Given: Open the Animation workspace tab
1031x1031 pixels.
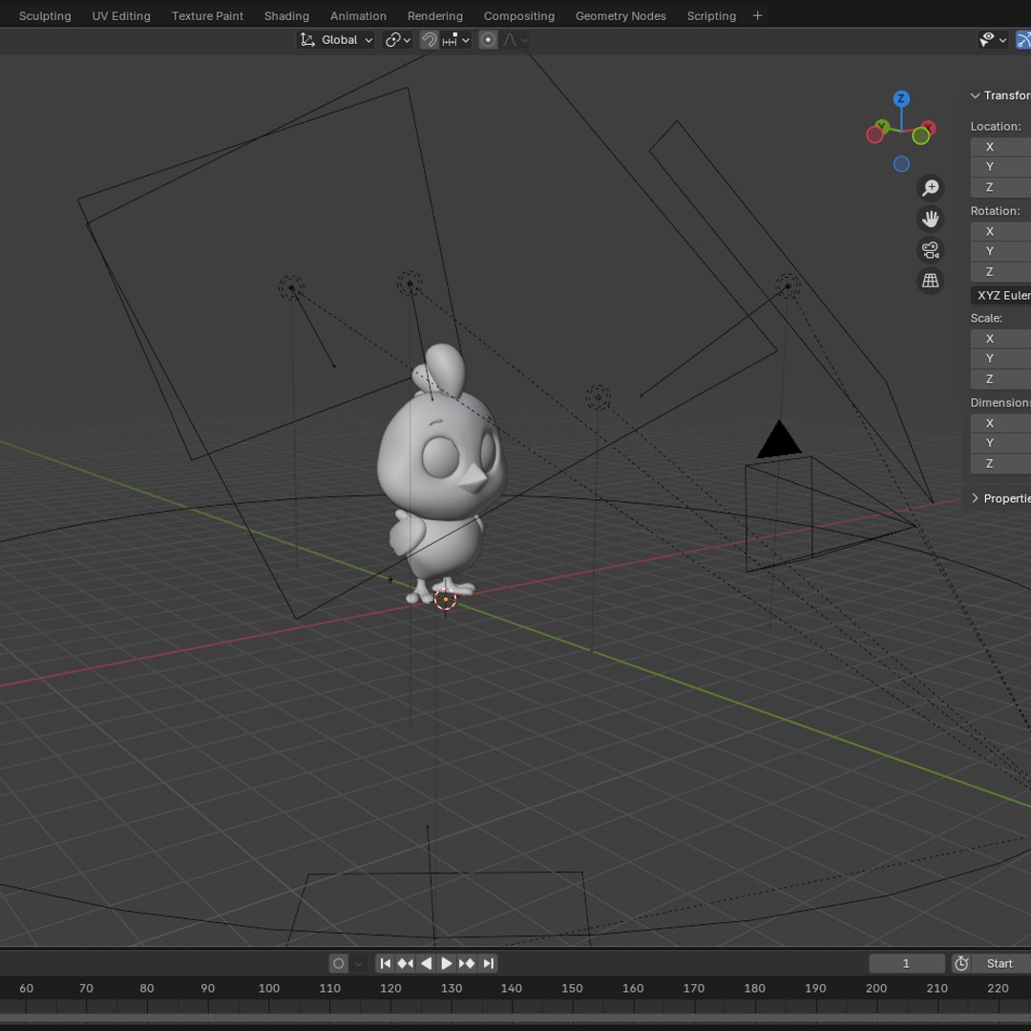Looking at the screenshot, I should coord(358,16).
